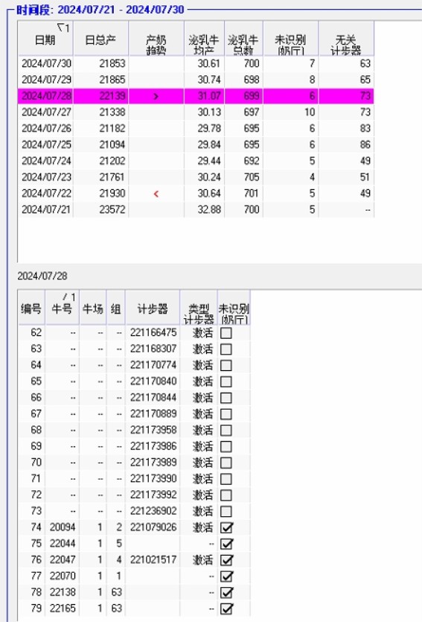This screenshot has width=422, height=622.
Task: Click lactating cow count 705
Action: [x=252, y=177]
